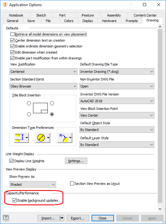Viewport: 166px width, 224px height.
Task: Click the Cancel button
Action: click(x=127, y=218)
